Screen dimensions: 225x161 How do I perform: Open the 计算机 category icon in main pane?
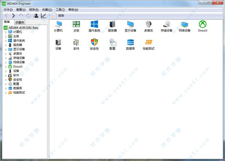tap(58, 26)
